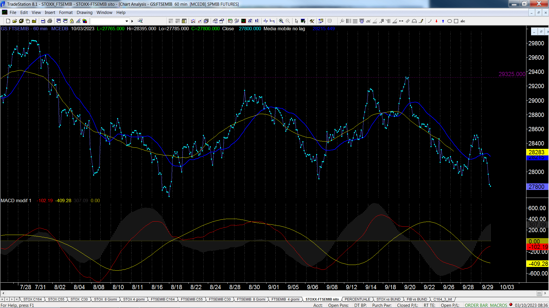Click the scrollbar thumb grip
Image resolution: width=549 pixels, height=308 pixels.
pos(539,293)
